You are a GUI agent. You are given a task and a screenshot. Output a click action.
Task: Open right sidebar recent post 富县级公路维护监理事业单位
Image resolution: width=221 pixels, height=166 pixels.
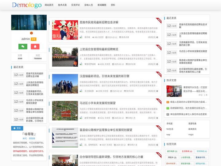click(193, 61)
